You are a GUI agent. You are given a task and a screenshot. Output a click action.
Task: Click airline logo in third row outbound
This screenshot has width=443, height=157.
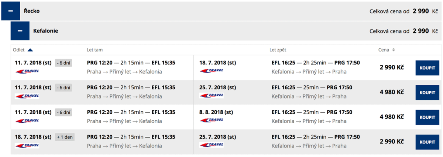click(27, 121)
